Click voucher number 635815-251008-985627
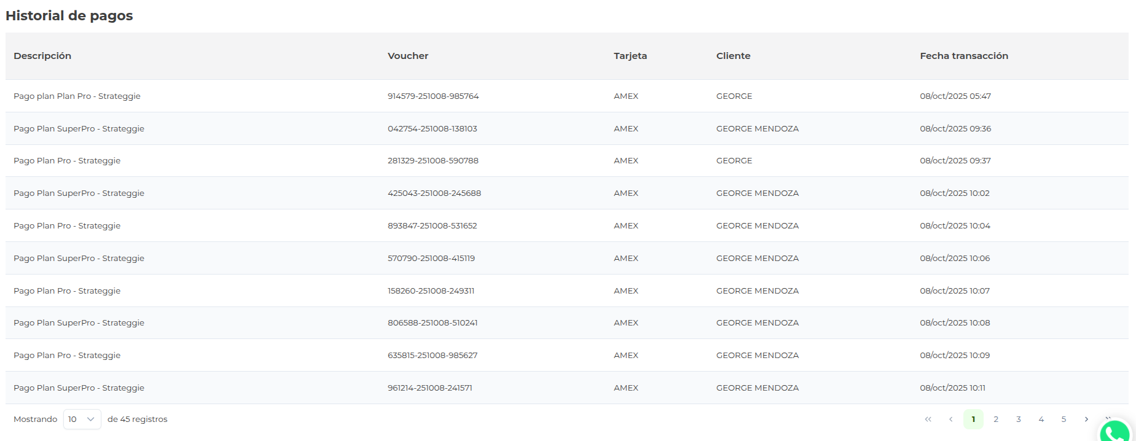The width and height of the screenshot is (1136, 441). tap(432, 356)
